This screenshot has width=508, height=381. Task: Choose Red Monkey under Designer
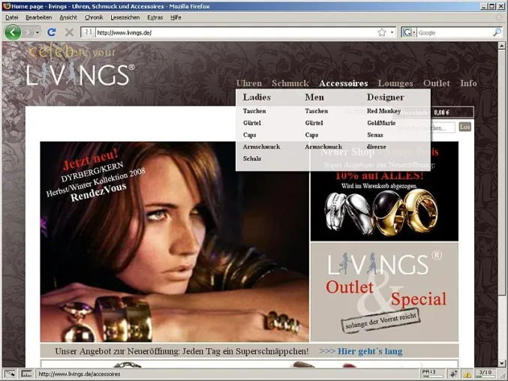[x=384, y=111]
